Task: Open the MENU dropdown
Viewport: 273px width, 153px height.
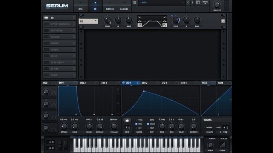Action: (x=205, y=3)
